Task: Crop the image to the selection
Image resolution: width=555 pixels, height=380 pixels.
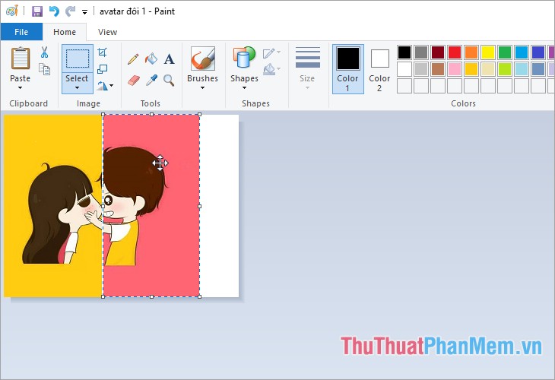Action: tap(103, 52)
